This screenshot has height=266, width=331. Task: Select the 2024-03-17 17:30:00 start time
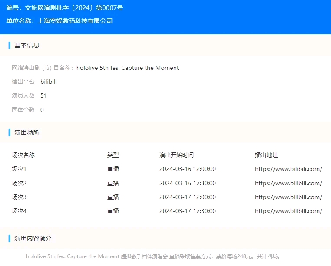[187, 211]
